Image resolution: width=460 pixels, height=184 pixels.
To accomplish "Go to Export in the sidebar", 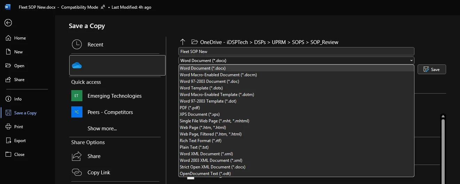I will pyautogui.click(x=20, y=141).
